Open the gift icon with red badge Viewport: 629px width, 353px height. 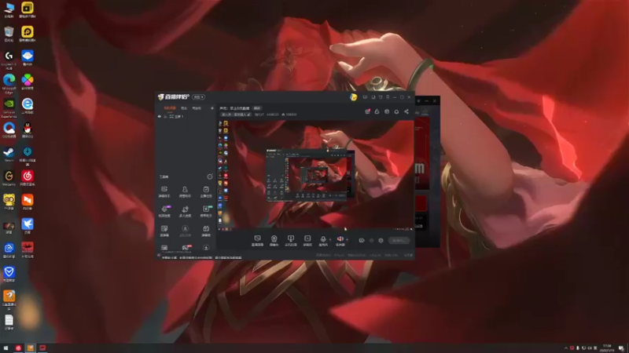[367, 111]
